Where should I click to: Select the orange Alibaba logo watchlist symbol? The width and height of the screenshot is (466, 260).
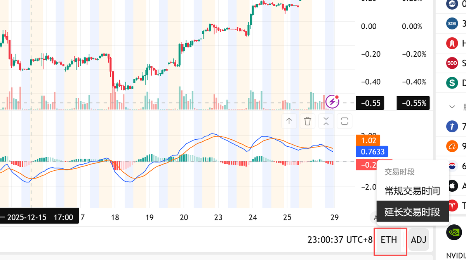click(x=452, y=146)
